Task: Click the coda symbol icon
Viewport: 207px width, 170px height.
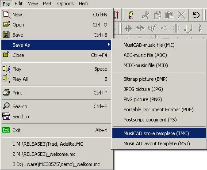Action: [128, 28]
